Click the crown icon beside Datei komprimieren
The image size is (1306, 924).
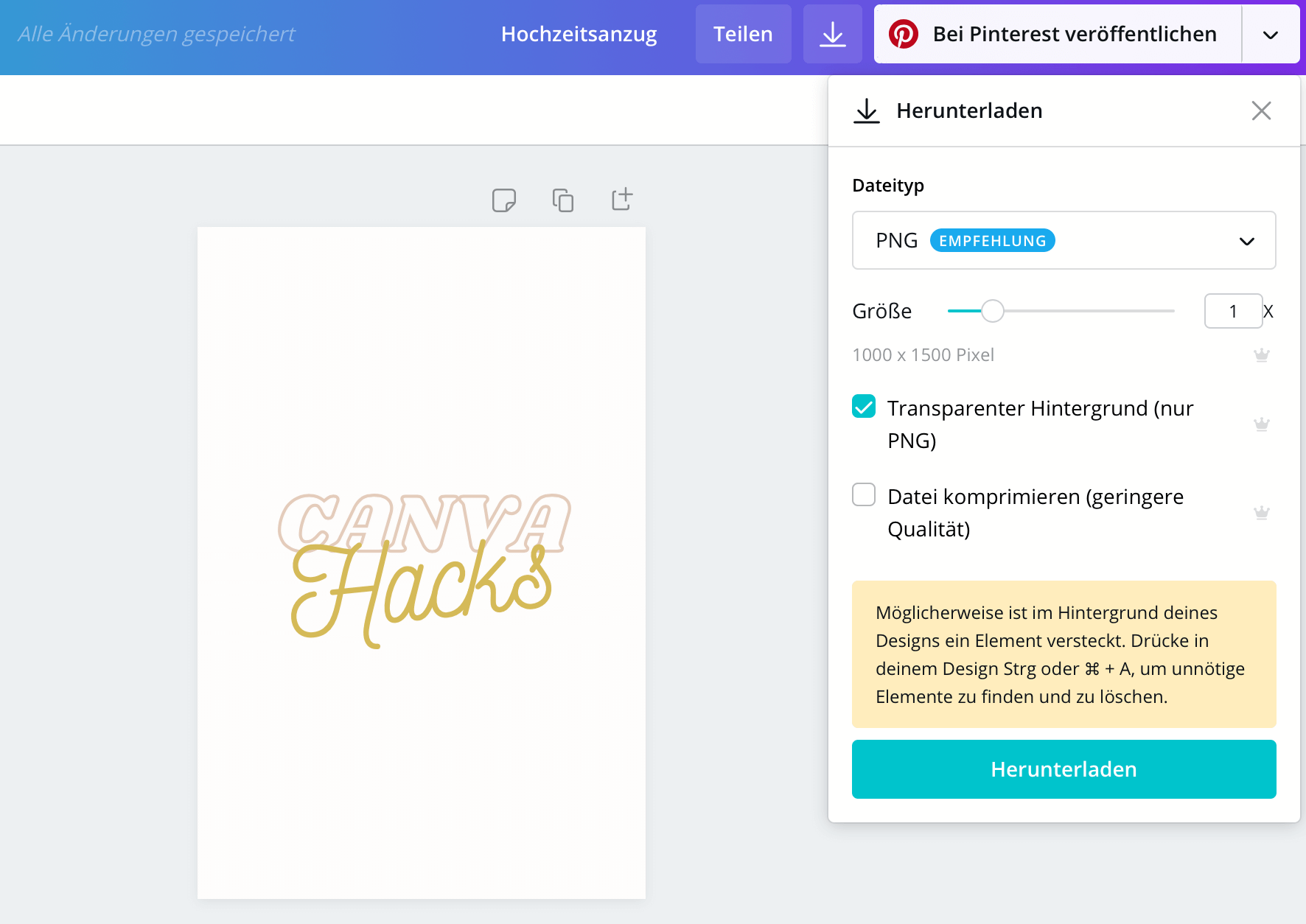(x=1261, y=513)
